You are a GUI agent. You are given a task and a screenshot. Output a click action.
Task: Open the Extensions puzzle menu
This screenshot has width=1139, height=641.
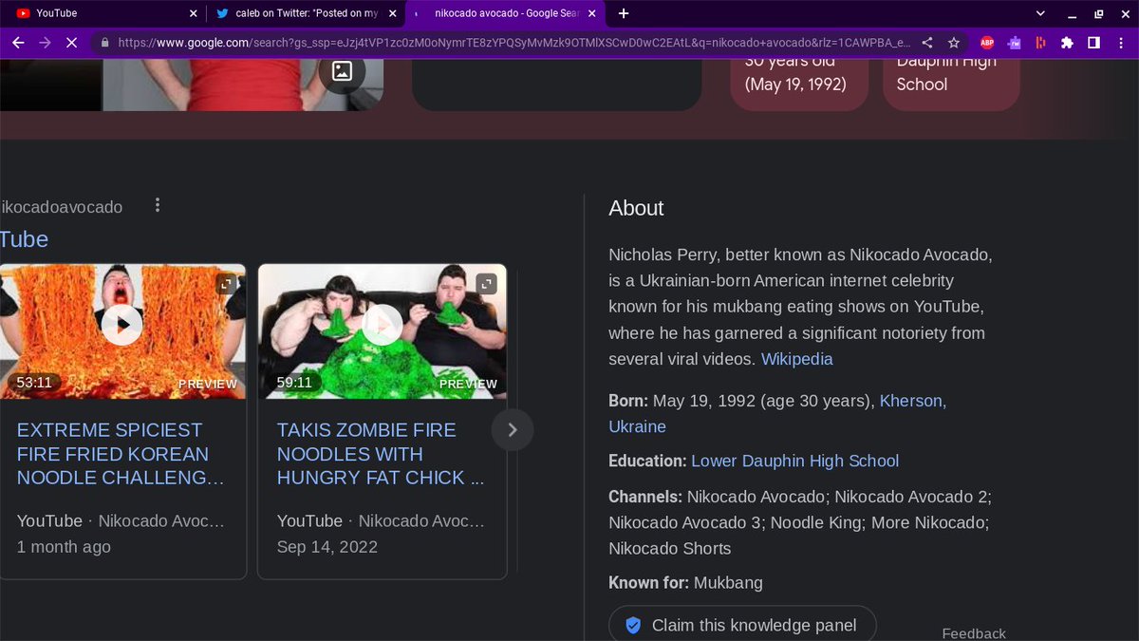(x=1067, y=43)
